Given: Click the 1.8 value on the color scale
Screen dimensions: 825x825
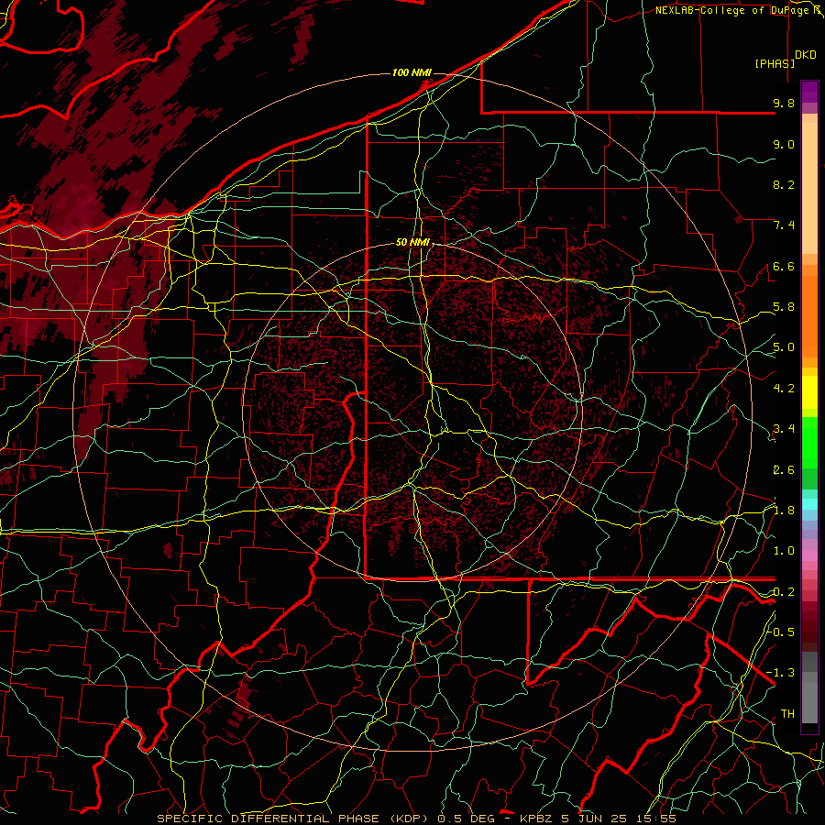Looking at the screenshot, I should click(784, 511).
